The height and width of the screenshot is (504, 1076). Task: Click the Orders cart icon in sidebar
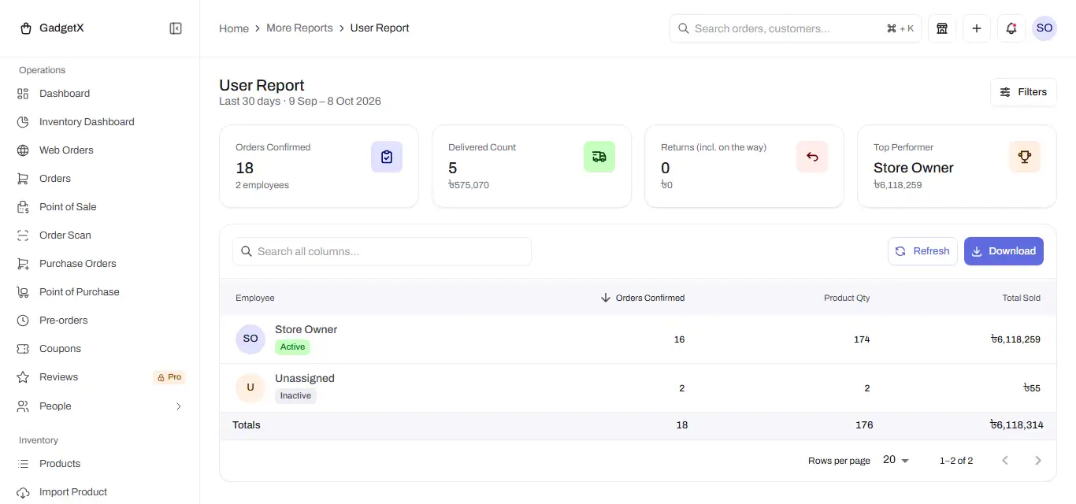23,179
